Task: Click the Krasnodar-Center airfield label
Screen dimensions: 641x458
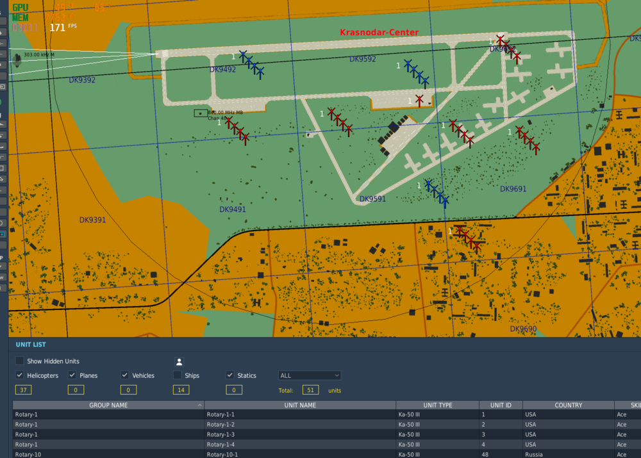Action: pyautogui.click(x=379, y=32)
